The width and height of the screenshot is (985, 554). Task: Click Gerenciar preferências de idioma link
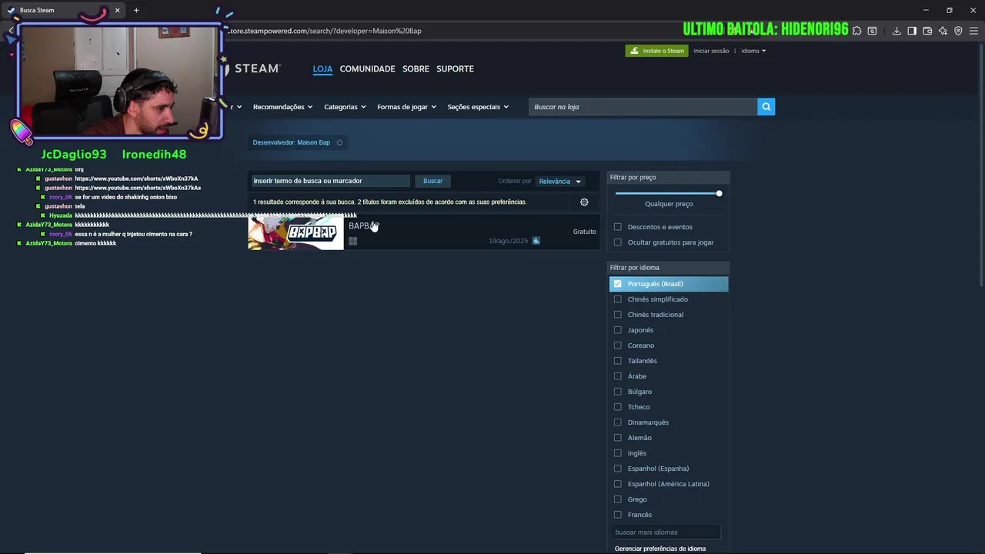[660, 549]
